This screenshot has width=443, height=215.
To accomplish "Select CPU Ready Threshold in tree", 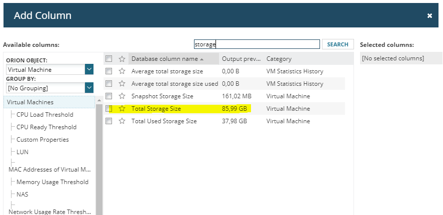I will [46, 127].
